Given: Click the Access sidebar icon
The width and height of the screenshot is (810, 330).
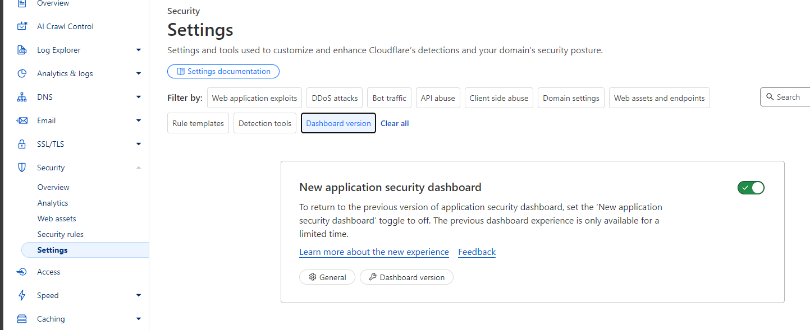Looking at the screenshot, I should coord(22,272).
